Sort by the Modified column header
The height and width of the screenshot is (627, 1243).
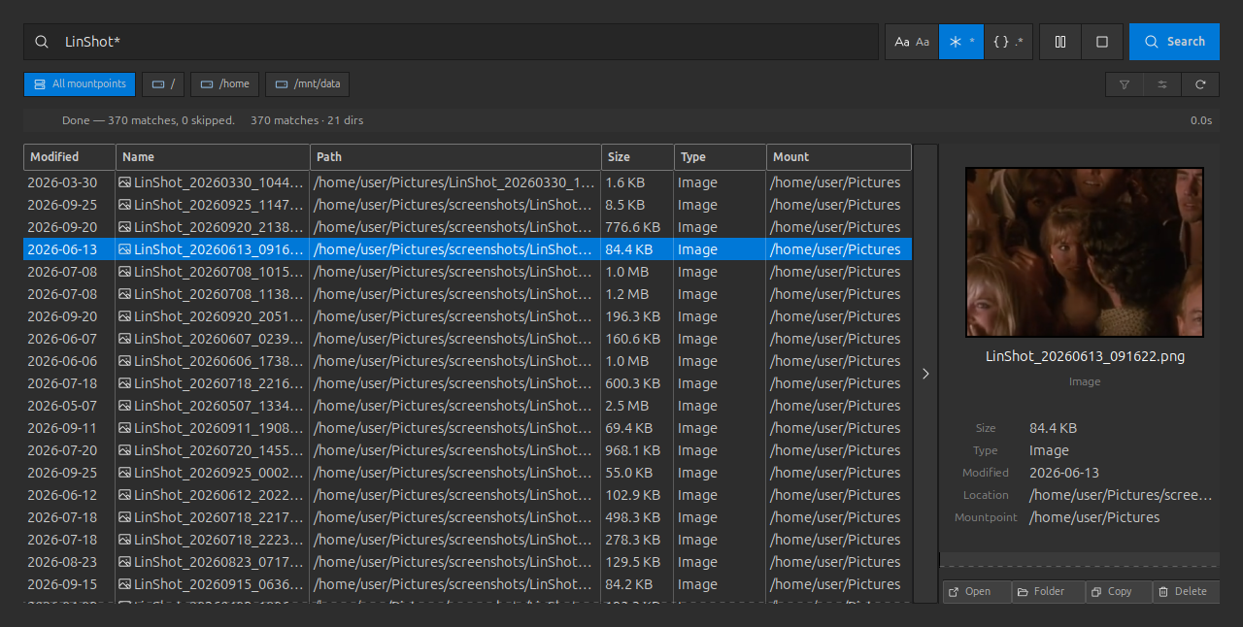pos(70,156)
